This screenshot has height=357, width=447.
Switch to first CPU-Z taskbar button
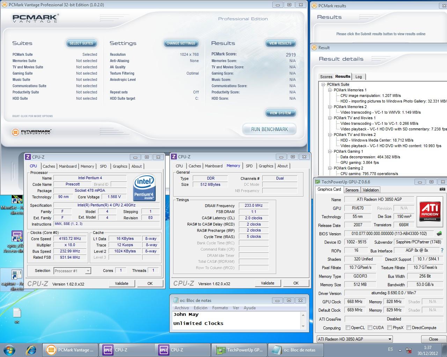pyautogui.click(x=127, y=350)
